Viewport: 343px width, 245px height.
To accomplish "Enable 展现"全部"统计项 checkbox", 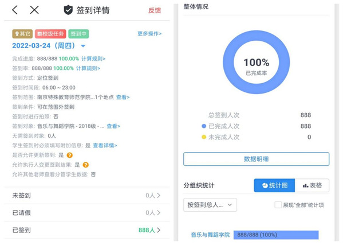I will tap(278, 205).
